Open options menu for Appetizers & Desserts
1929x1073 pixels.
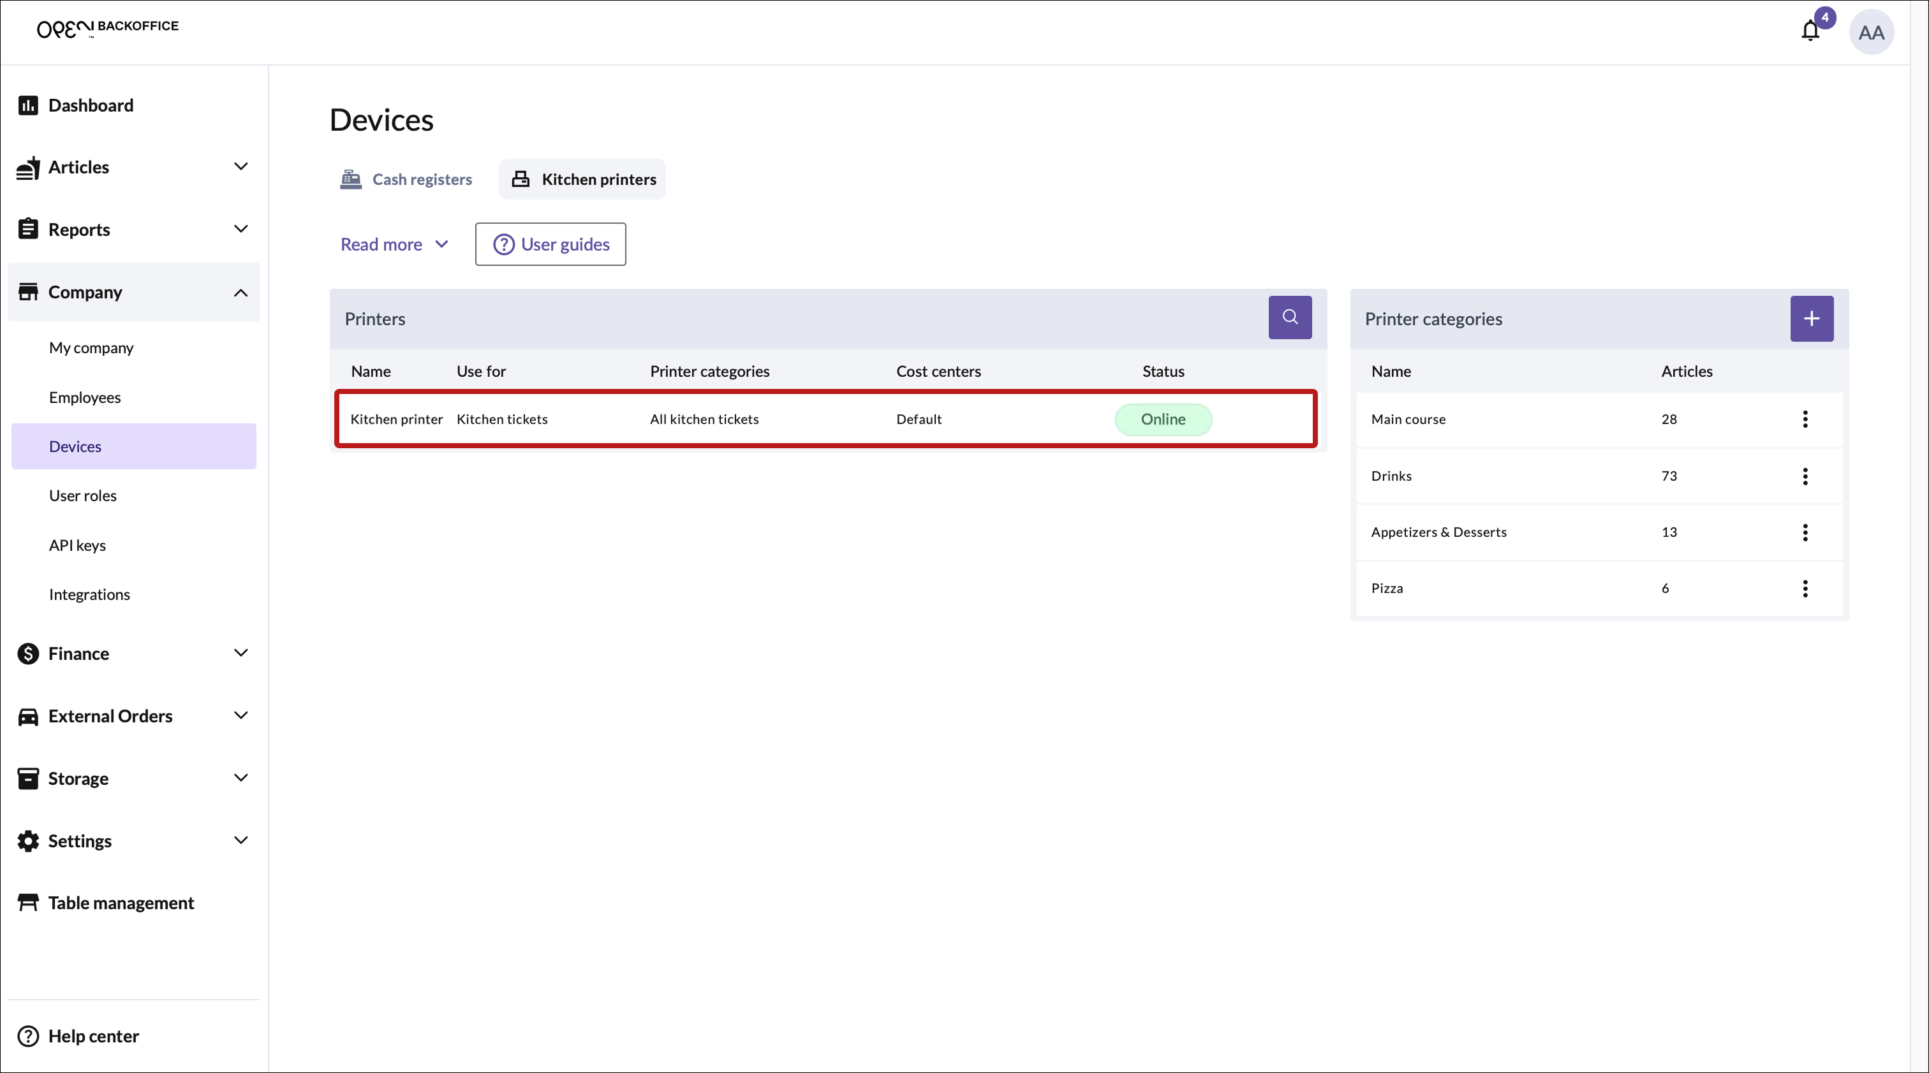pos(1805,532)
